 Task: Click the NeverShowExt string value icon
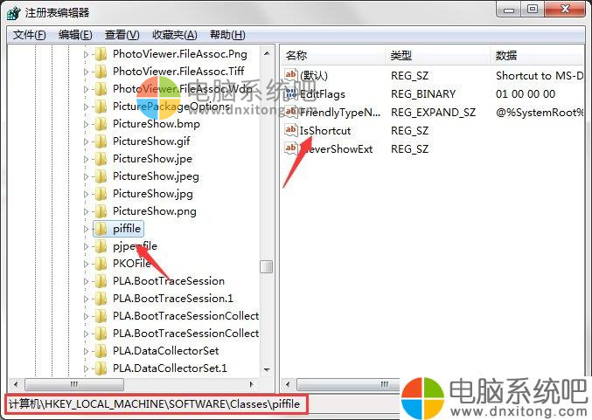coord(290,148)
